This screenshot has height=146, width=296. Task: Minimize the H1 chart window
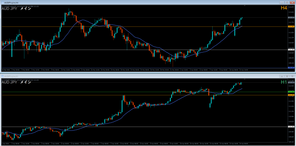[282, 76]
